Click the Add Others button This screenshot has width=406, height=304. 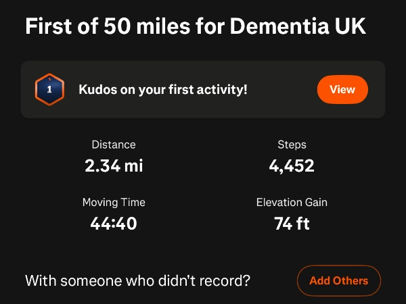coord(338,280)
